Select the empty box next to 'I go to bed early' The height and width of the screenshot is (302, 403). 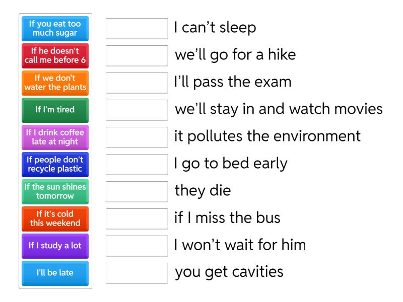pyautogui.click(x=137, y=165)
